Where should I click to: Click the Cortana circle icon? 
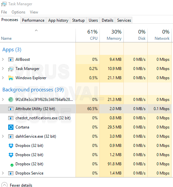pyautogui.click(x=11, y=127)
